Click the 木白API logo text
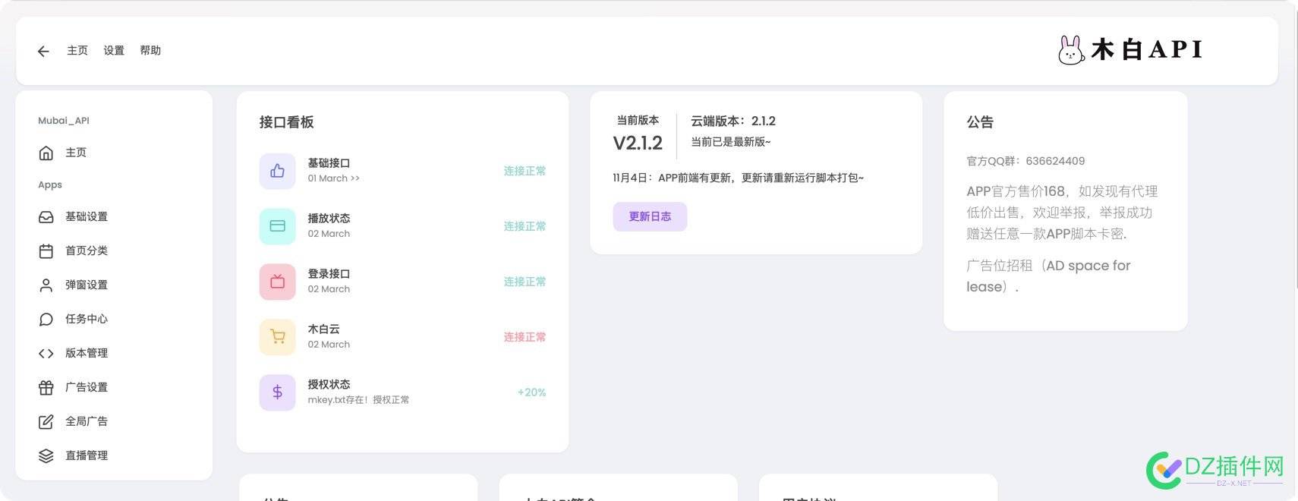The width and height of the screenshot is (1298, 501). point(1146,50)
